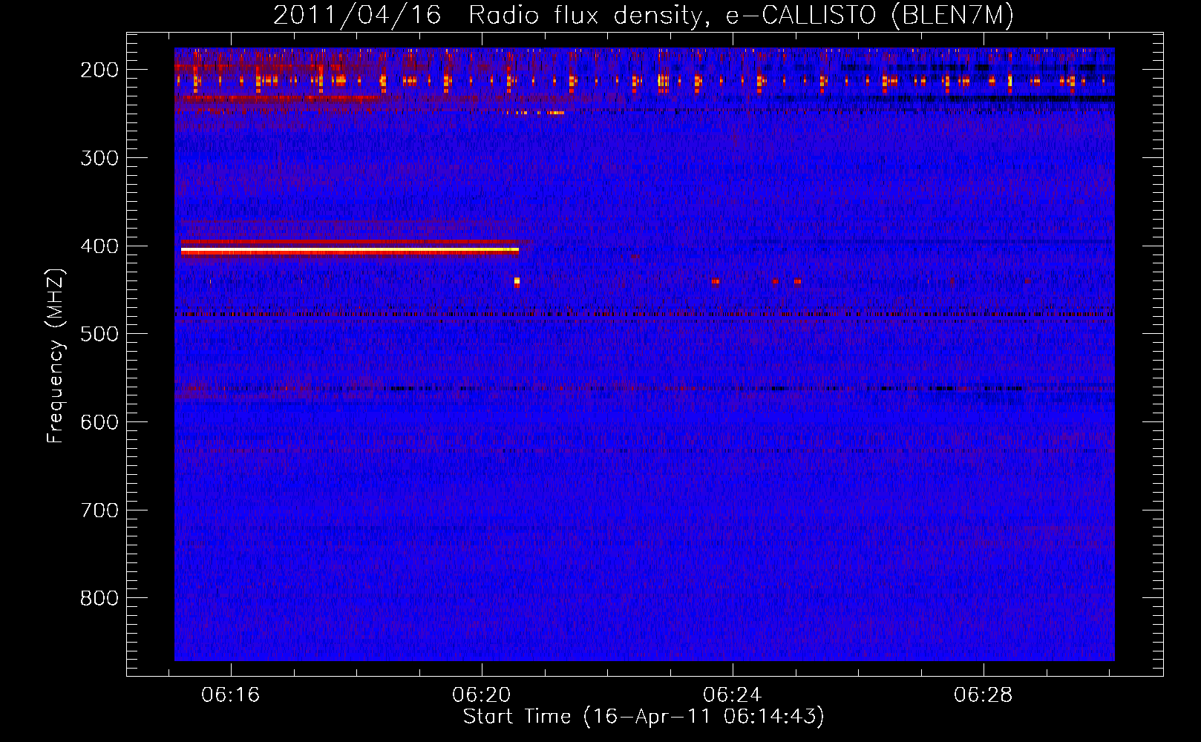Click the Start Time axis label
Image resolution: width=1201 pixels, height=742 pixels.
click(644, 717)
